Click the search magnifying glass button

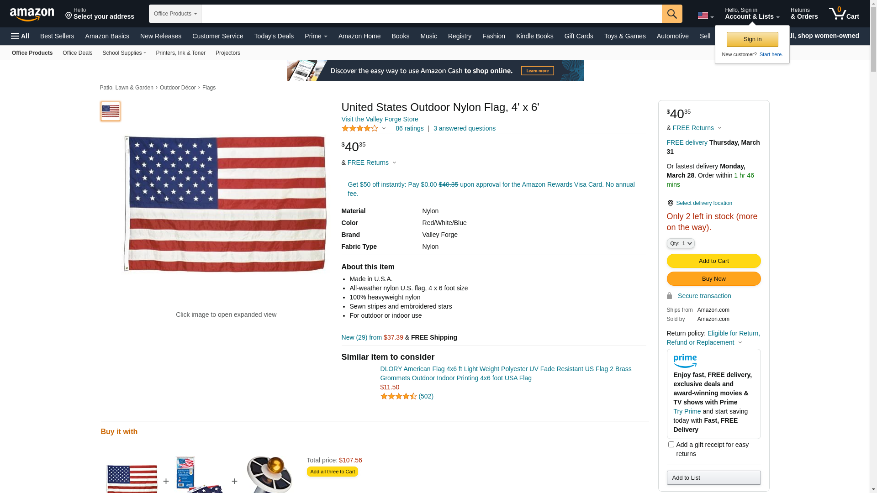672,14
